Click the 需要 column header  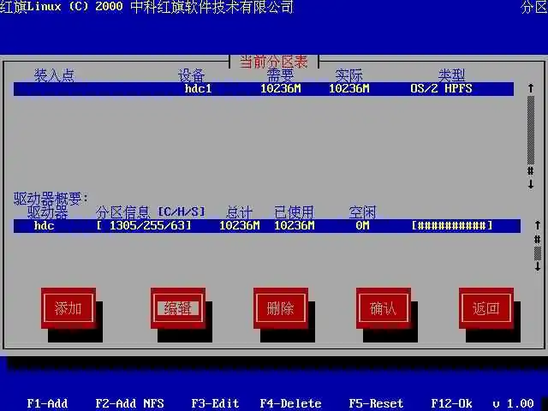click(281, 75)
